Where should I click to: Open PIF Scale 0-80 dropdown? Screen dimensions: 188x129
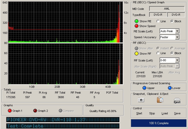[x=177, y=60]
